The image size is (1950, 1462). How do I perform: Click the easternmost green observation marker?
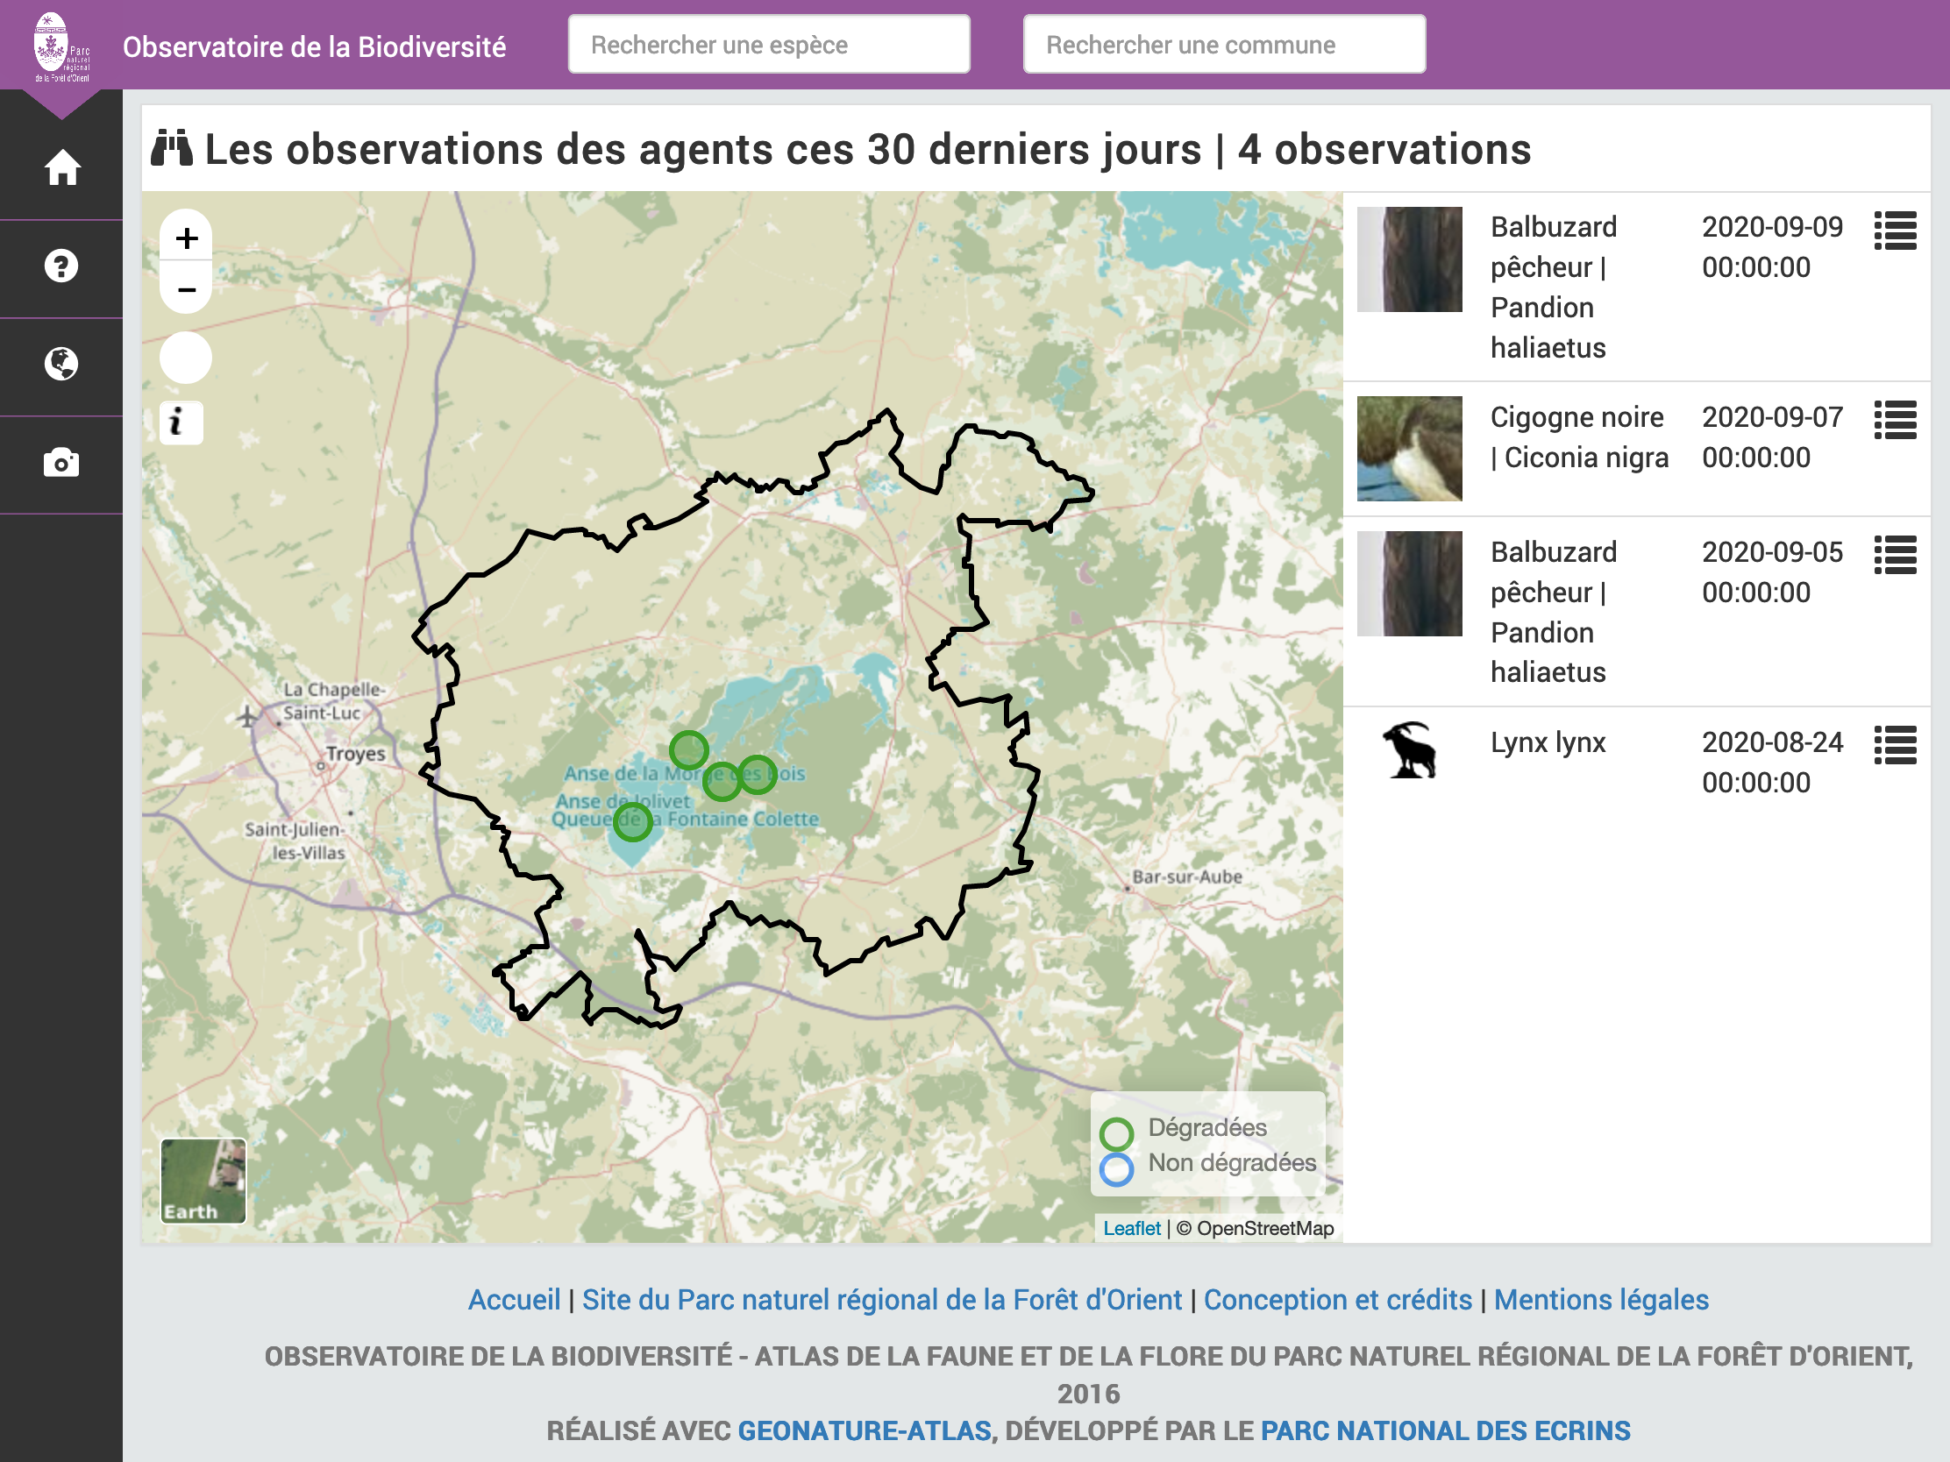click(x=758, y=775)
